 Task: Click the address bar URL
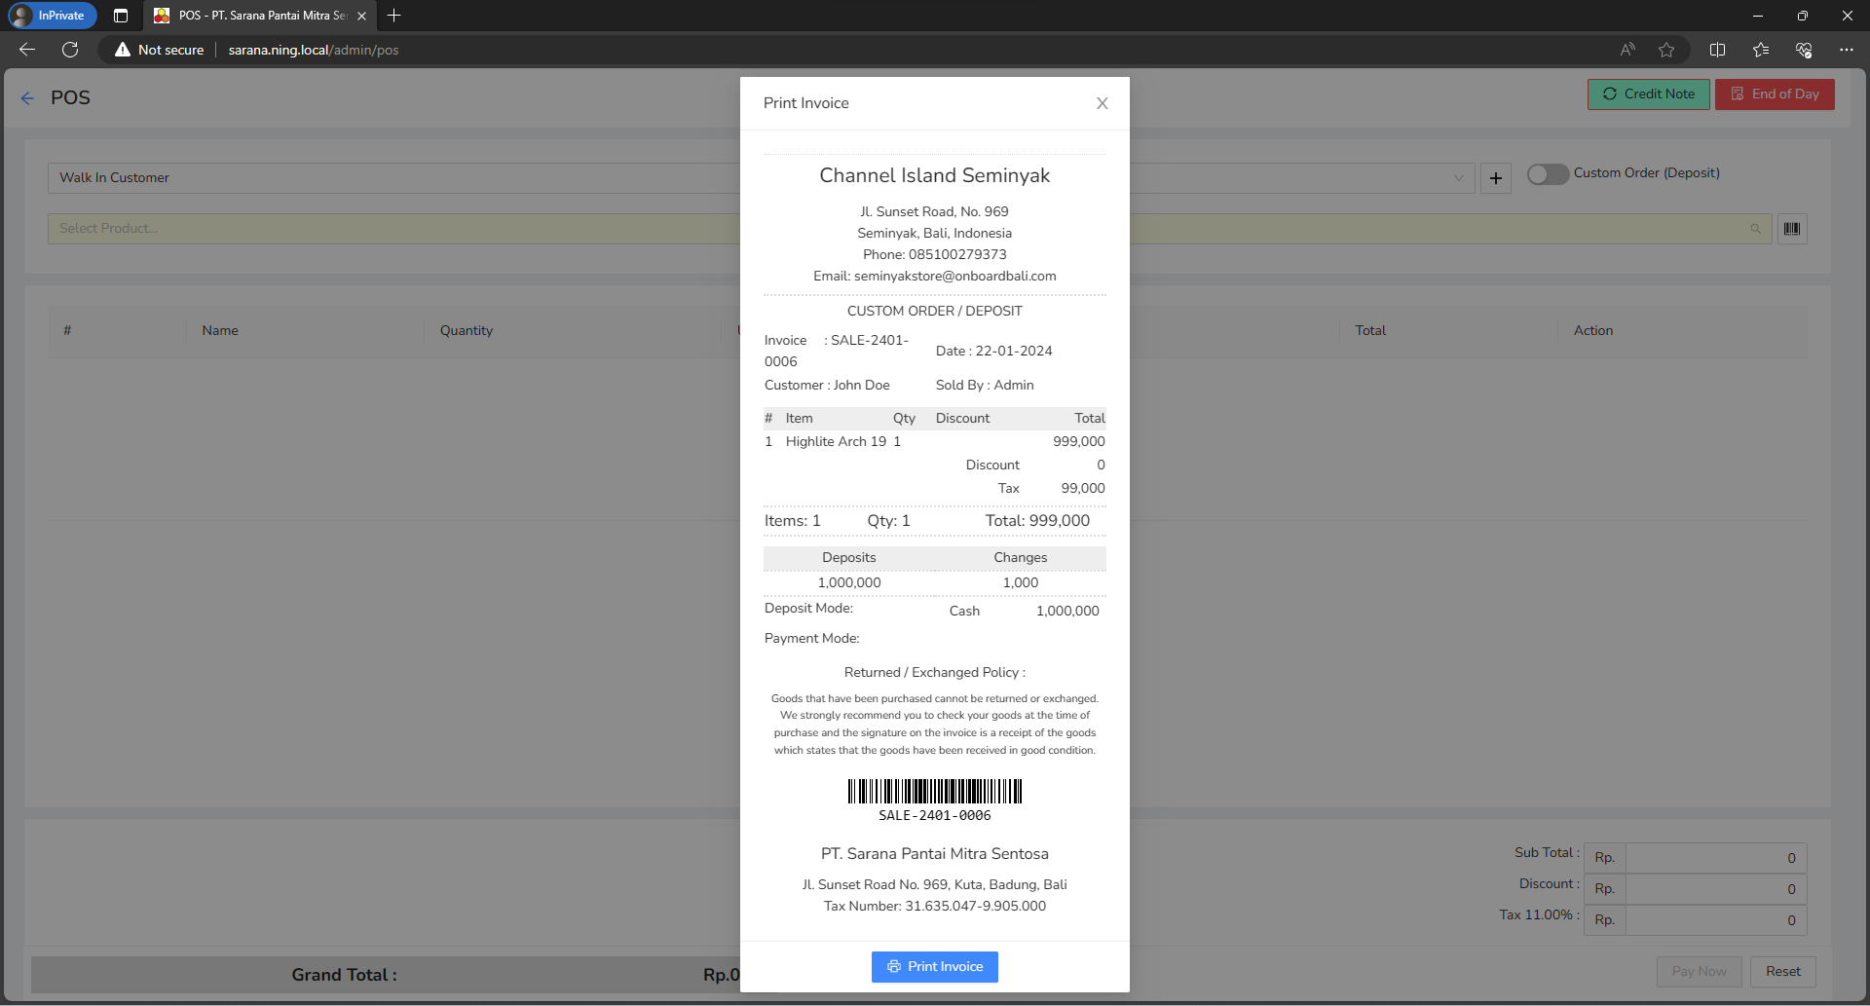point(314,50)
